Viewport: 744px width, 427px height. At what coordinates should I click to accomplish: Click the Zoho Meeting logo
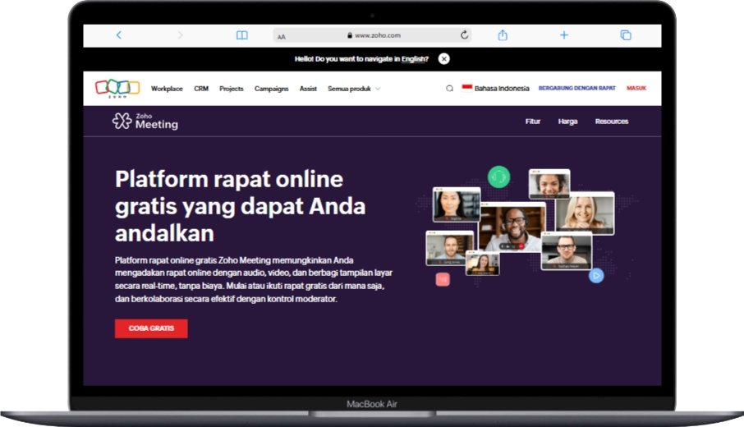pyautogui.click(x=145, y=122)
